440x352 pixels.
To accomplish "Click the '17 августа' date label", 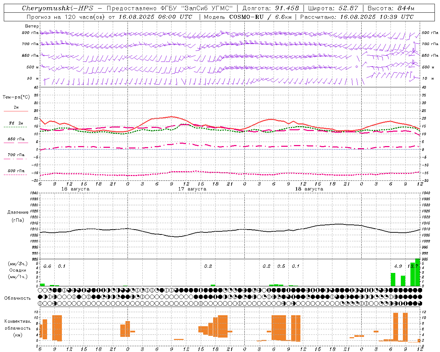I will tap(192, 189).
